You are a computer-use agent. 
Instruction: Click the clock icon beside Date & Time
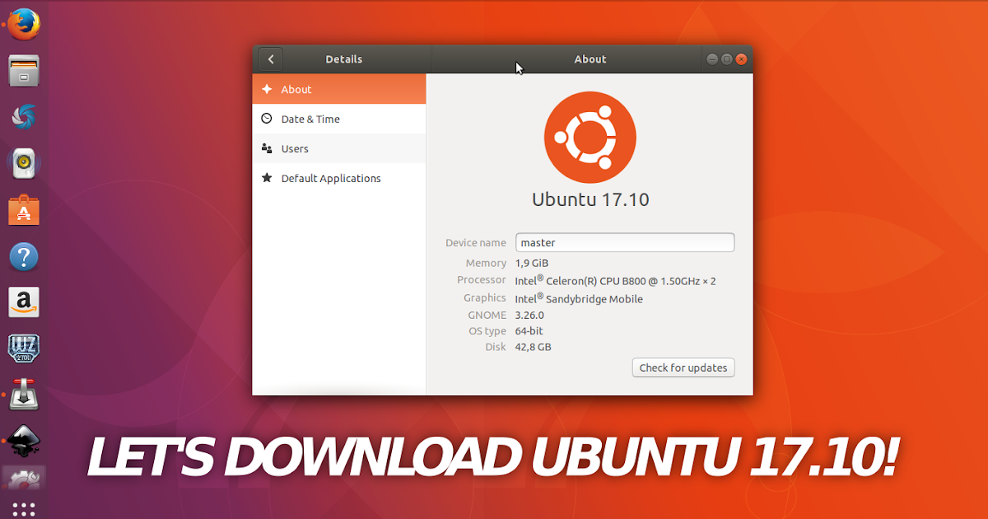[x=266, y=119]
